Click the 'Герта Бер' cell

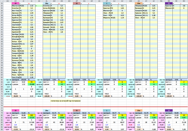pyautogui.click(x=16, y=48)
